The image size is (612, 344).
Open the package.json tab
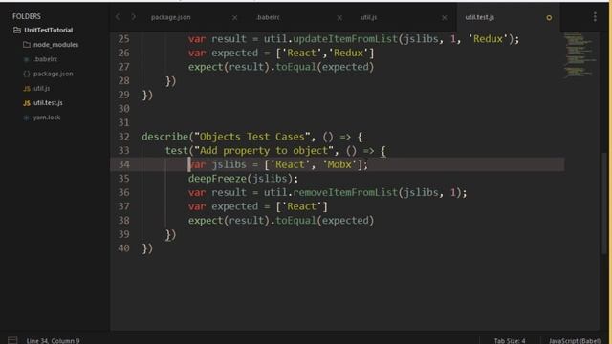[x=170, y=17]
